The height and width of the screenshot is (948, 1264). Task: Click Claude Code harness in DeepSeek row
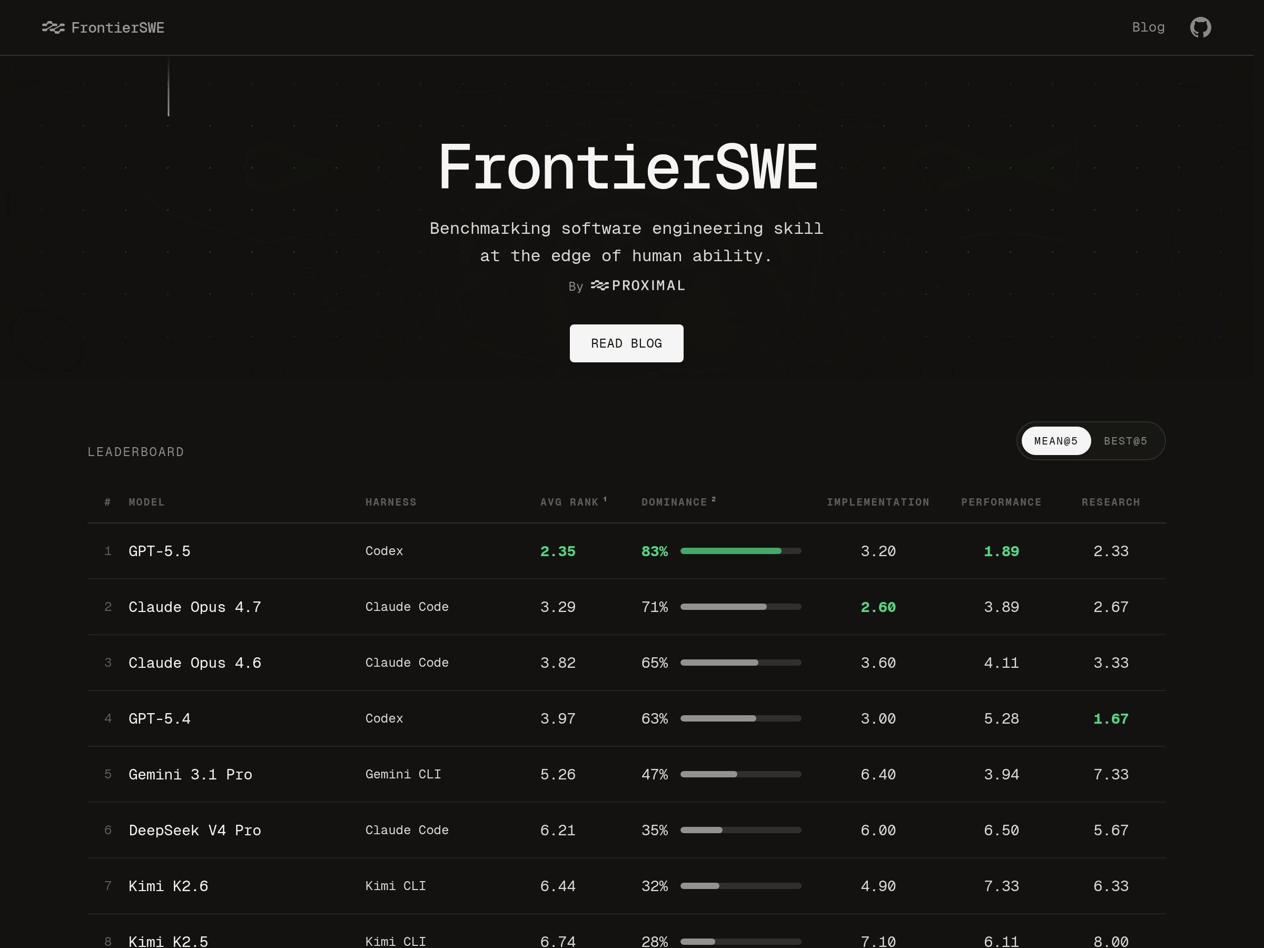[407, 829]
